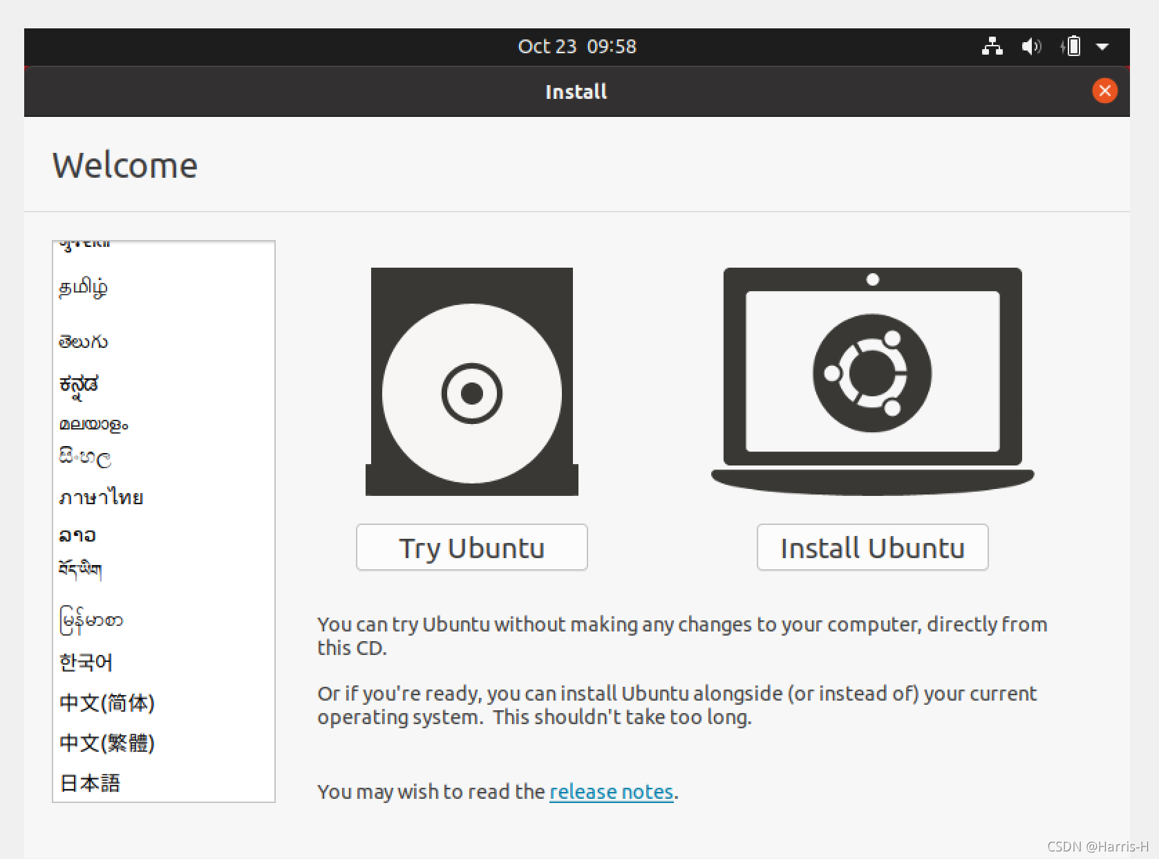Select 中文(简体) language

[164, 703]
